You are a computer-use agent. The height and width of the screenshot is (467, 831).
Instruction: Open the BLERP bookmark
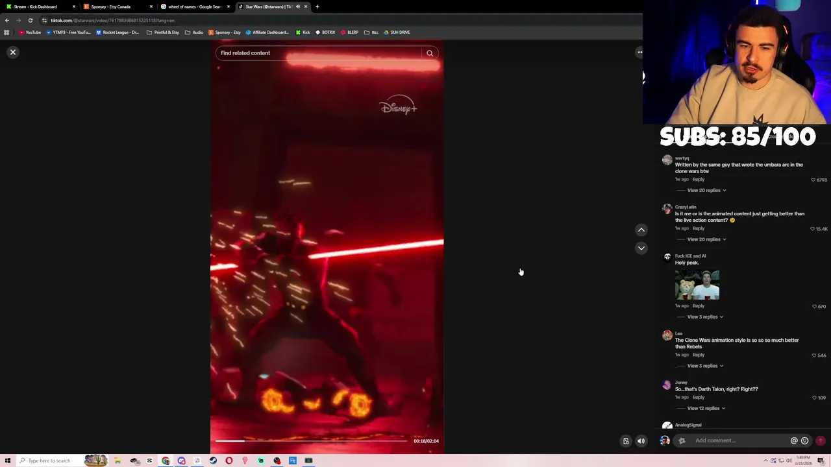pyautogui.click(x=349, y=32)
